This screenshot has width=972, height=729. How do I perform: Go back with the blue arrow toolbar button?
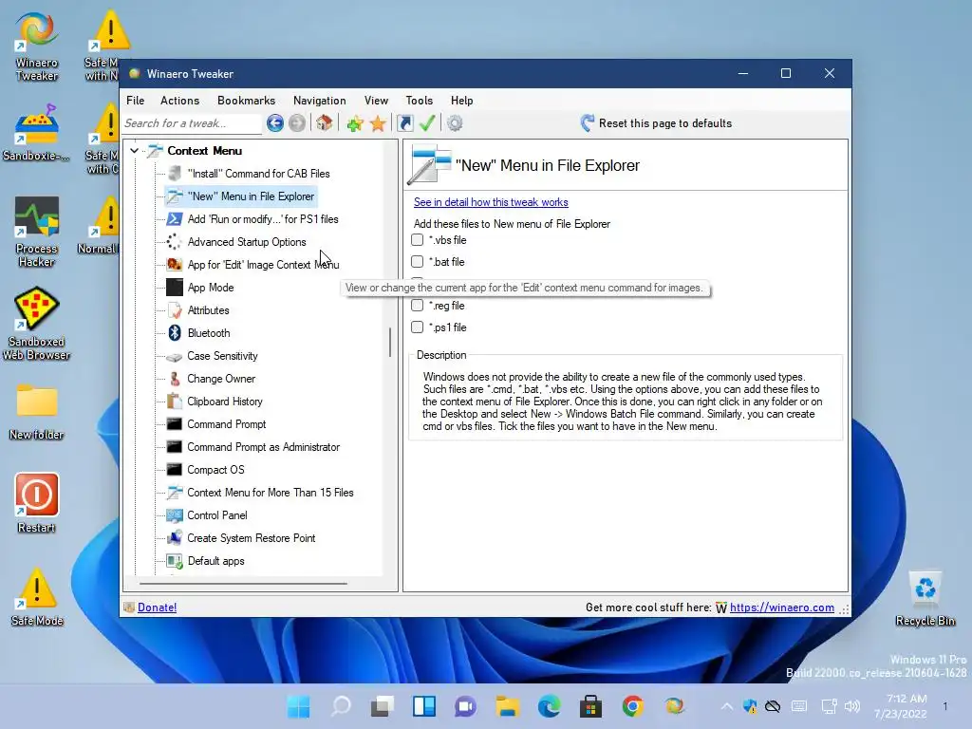tap(274, 123)
